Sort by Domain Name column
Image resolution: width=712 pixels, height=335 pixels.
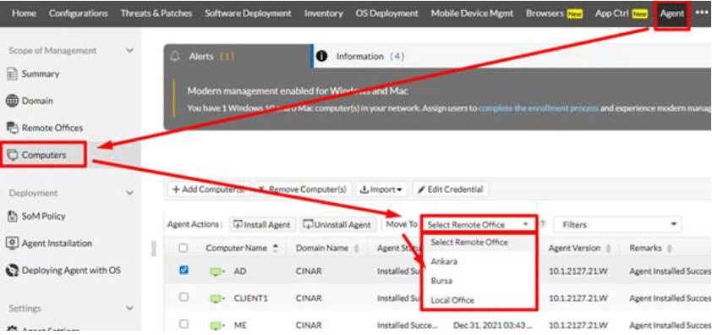328,248
